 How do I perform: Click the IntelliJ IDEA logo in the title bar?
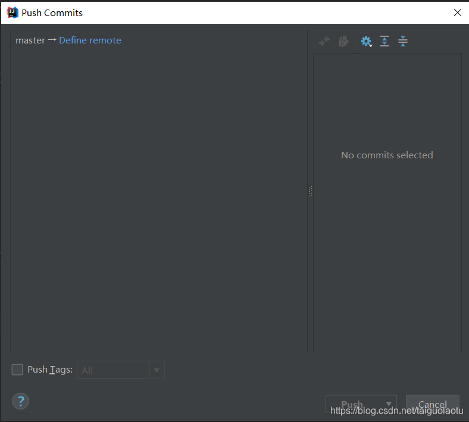click(x=12, y=12)
